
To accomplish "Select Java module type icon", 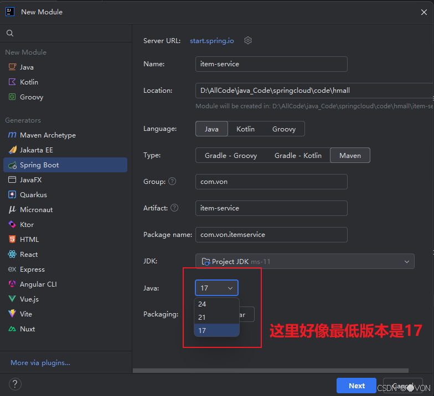I will (x=12, y=67).
